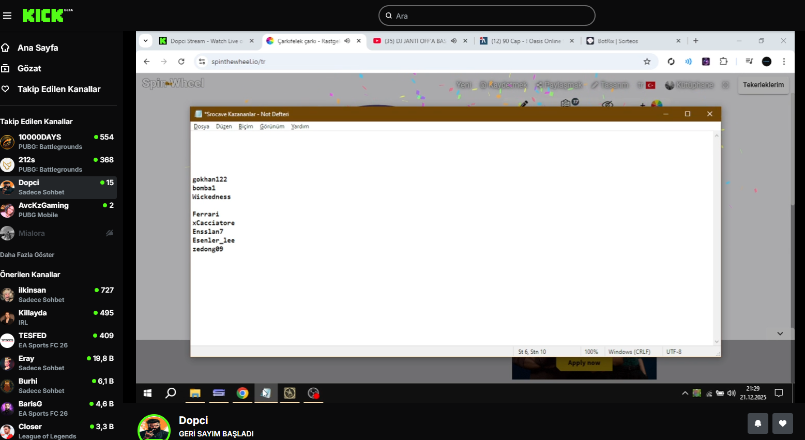Bookmark this page with star
The image size is (805, 440).
coord(647,62)
